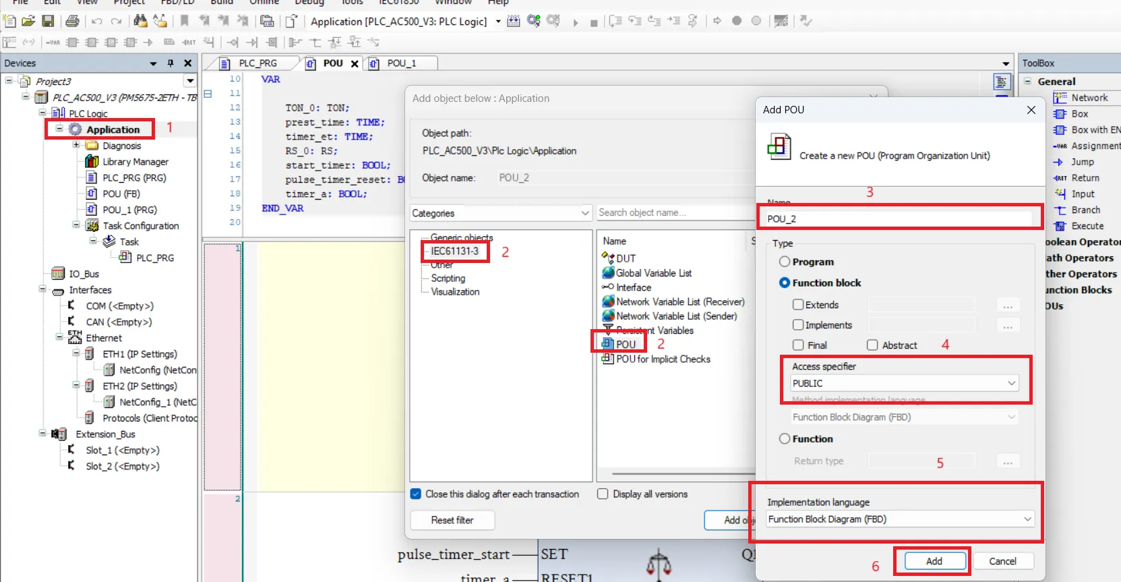Select the Function block radio button
This screenshot has height=582, width=1121.
point(785,283)
